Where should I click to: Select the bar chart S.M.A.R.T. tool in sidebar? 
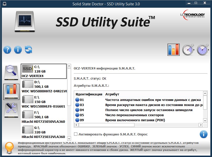point(11,92)
